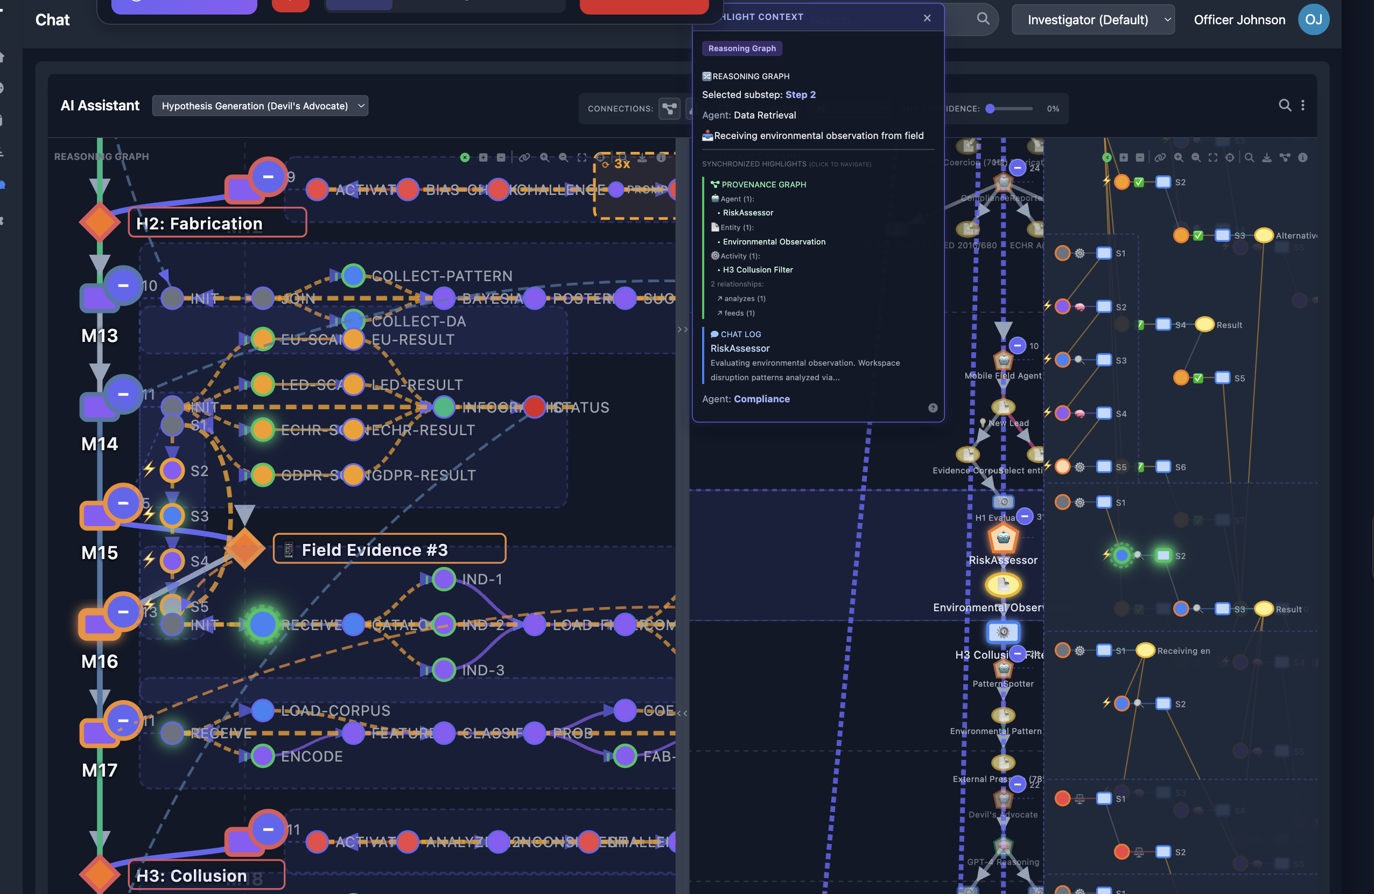The image size is (1374, 894).
Task: Open AI Assistant panel more-options menu
Action: [1302, 105]
